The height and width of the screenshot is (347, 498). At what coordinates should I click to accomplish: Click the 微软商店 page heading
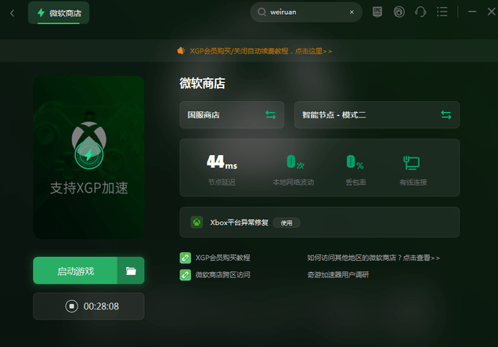(202, 83)
